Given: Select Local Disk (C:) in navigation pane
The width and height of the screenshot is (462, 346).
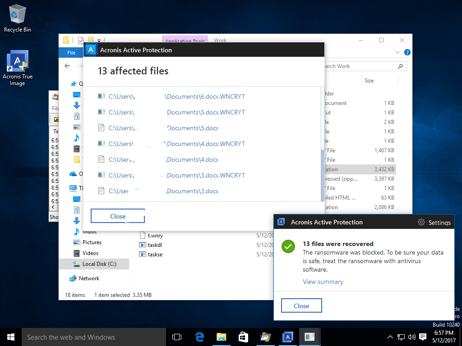Looking at the screenshot, I should 94,264.
